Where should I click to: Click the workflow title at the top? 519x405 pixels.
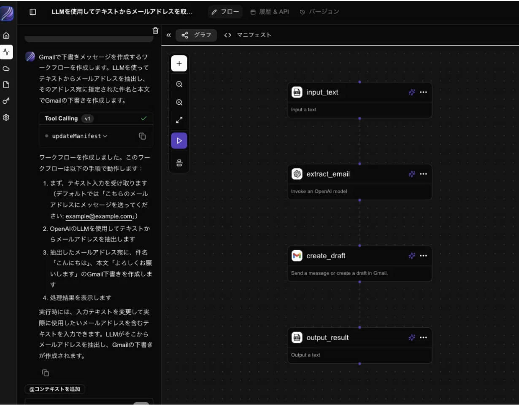(x=123, y=12)
